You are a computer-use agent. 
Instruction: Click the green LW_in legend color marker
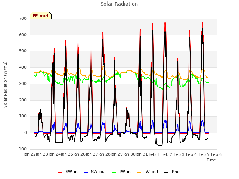(114, 172)
